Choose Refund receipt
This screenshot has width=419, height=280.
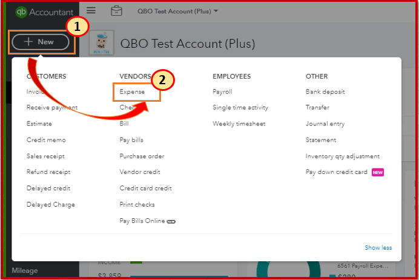[x=48, y=172]
